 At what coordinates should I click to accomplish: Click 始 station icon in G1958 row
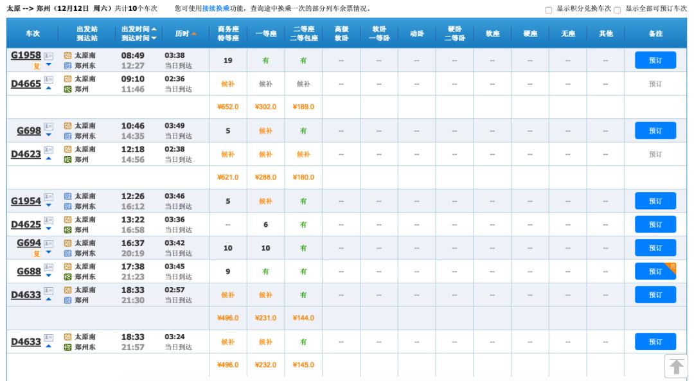click(67, 55)
